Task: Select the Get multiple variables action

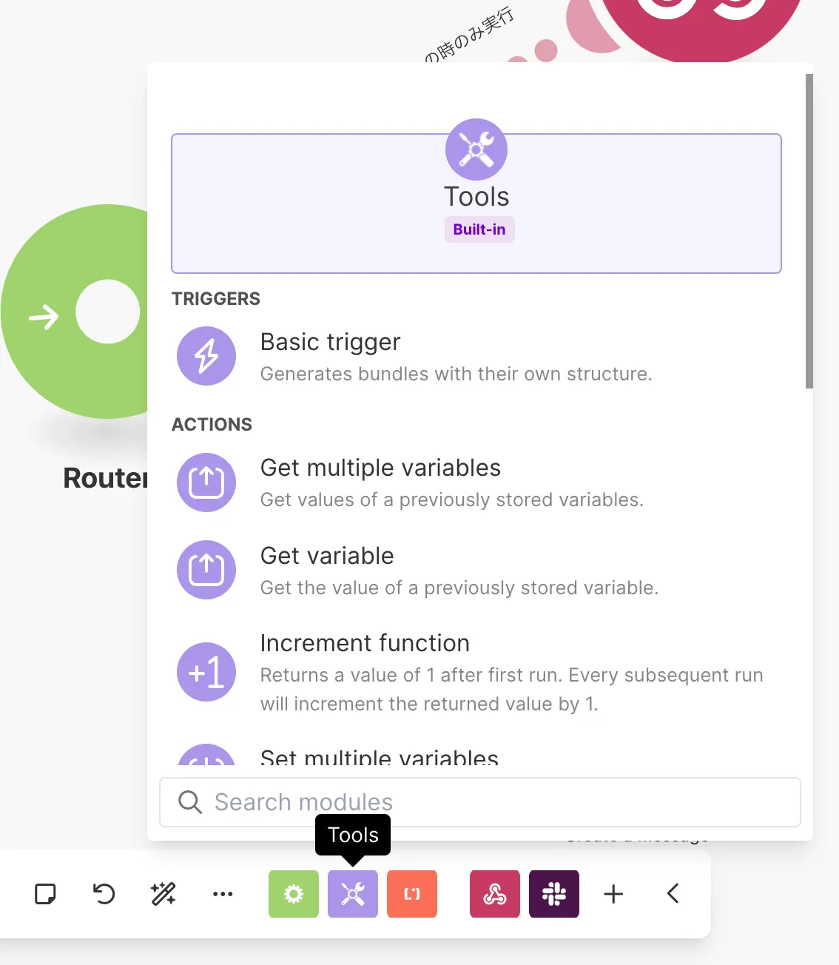Action: tap(414, 482)
